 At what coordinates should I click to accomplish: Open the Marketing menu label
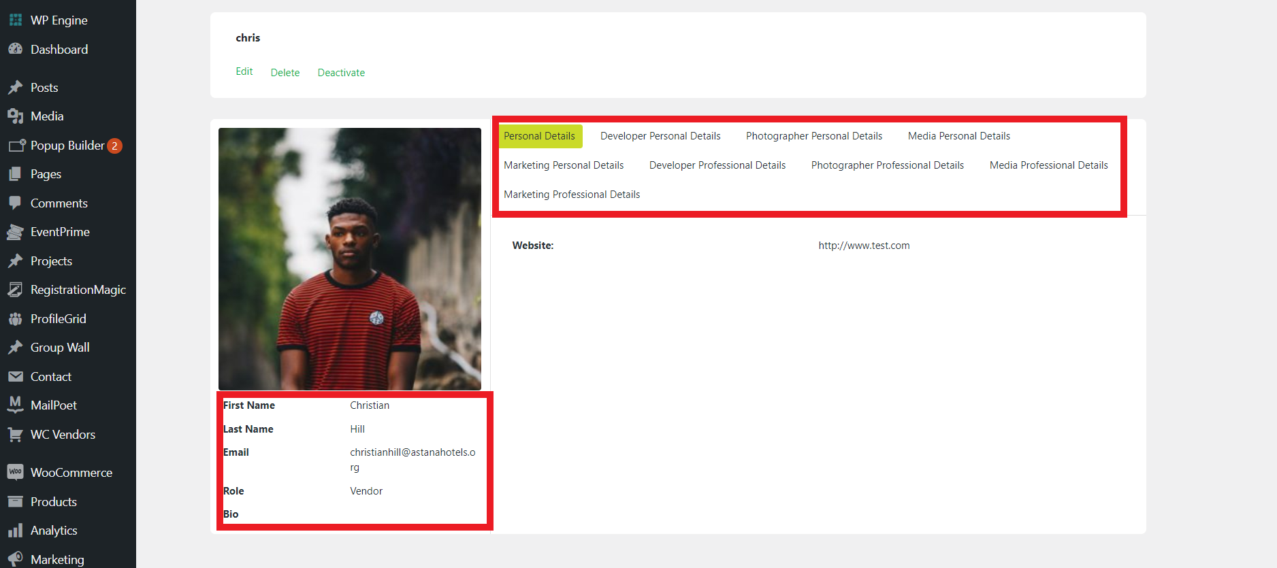[x=57, y=559]
